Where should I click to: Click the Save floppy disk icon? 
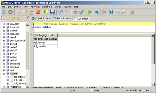[53, 12]
